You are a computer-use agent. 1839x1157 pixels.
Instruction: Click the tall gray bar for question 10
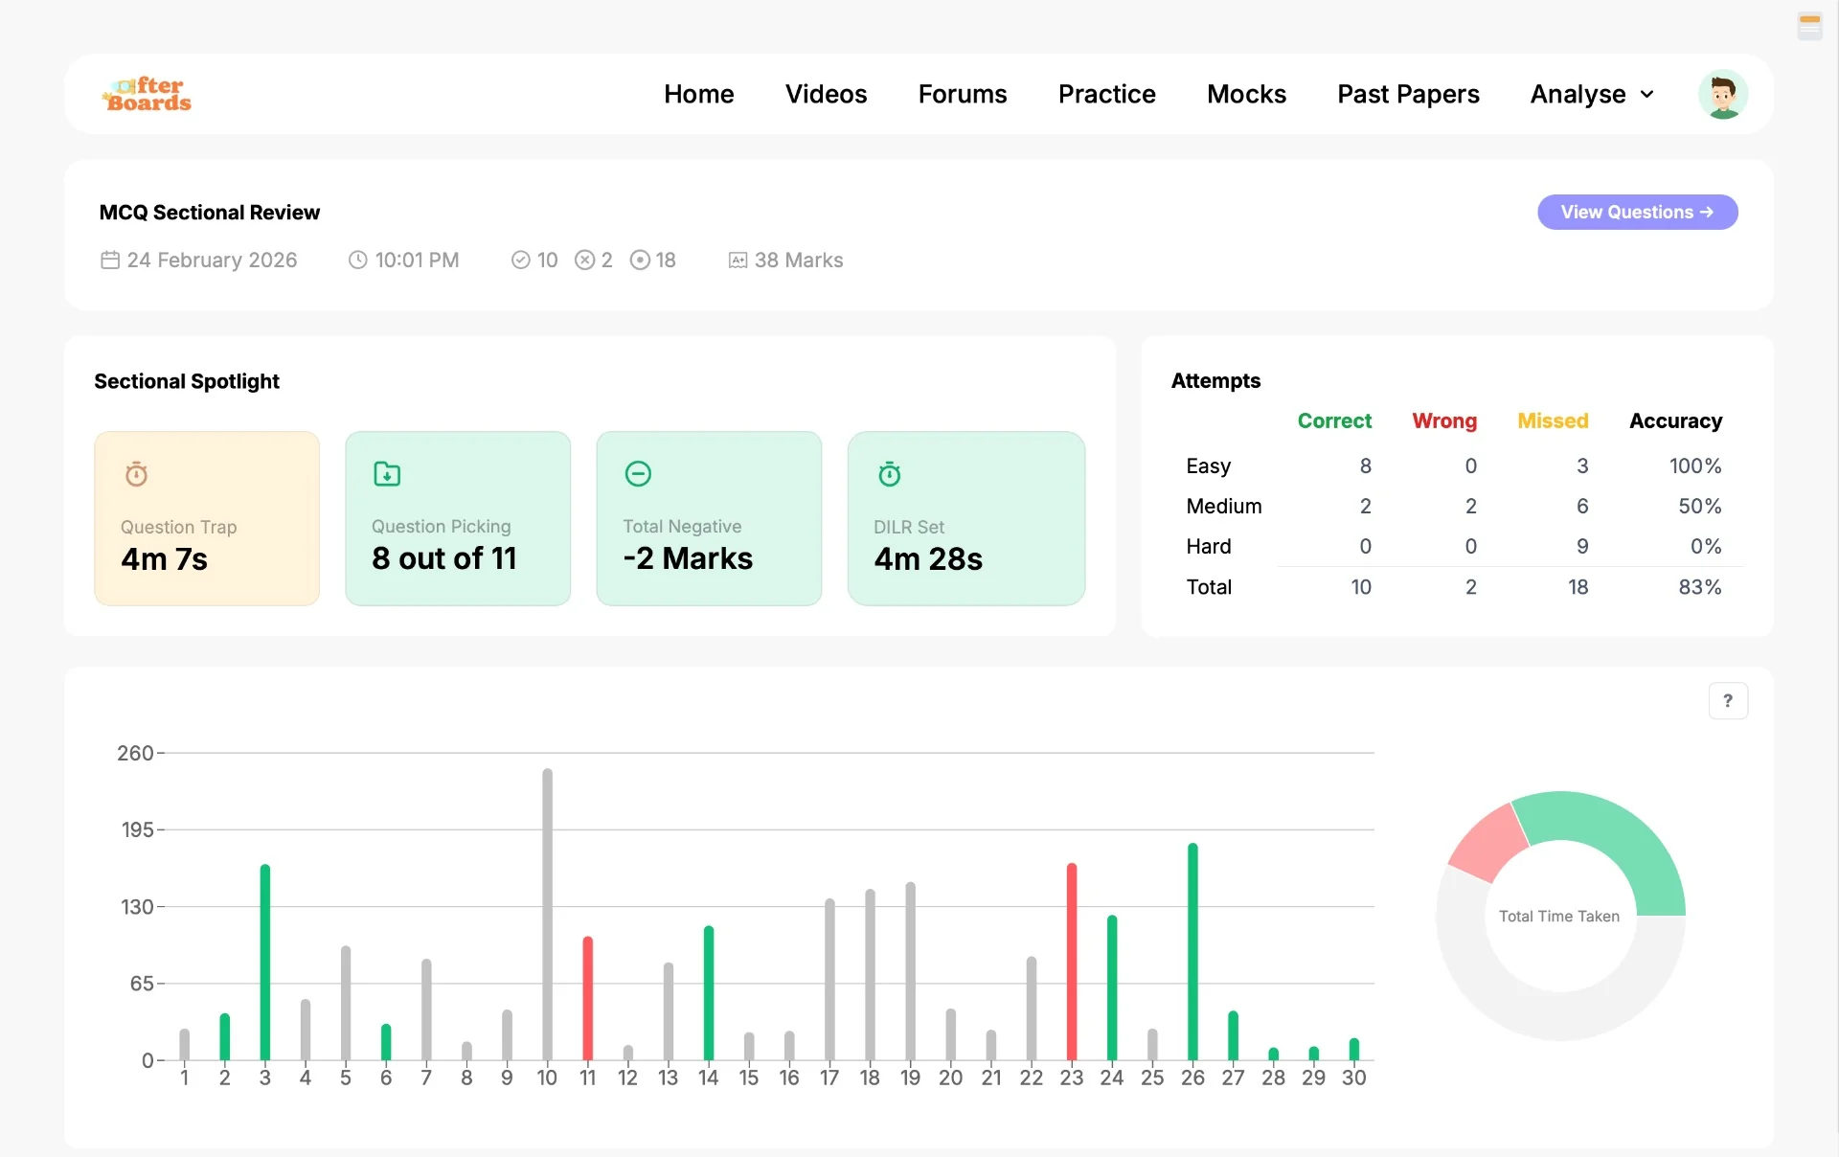547,914
